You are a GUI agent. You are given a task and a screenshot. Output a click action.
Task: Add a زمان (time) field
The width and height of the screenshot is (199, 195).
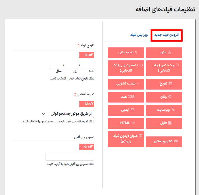[164, 97]
